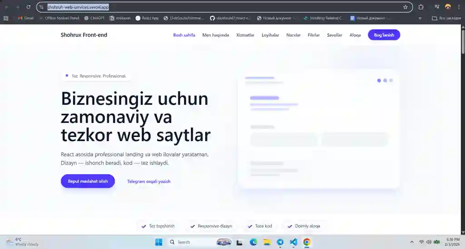This screenshot has height=249, width=465.
Task: Open Microsoft Edge from taskbar
Action: (x=253, y=242)
